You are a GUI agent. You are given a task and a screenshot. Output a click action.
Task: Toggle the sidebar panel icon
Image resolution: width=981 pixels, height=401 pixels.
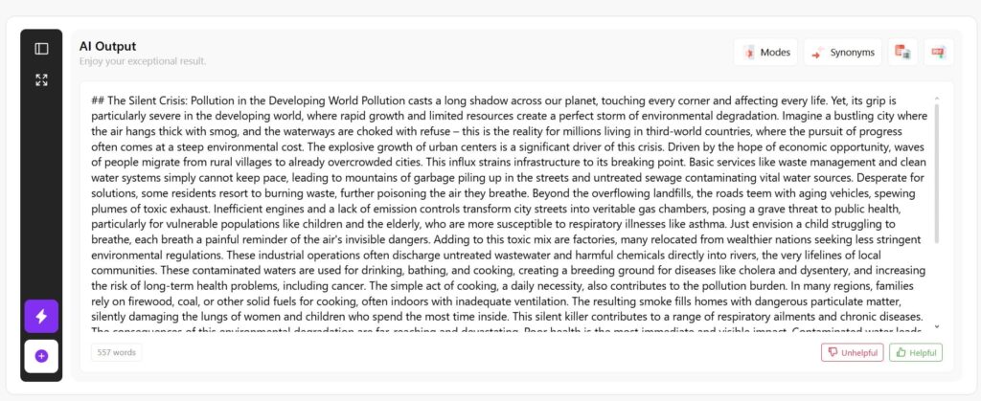point(41,49)
